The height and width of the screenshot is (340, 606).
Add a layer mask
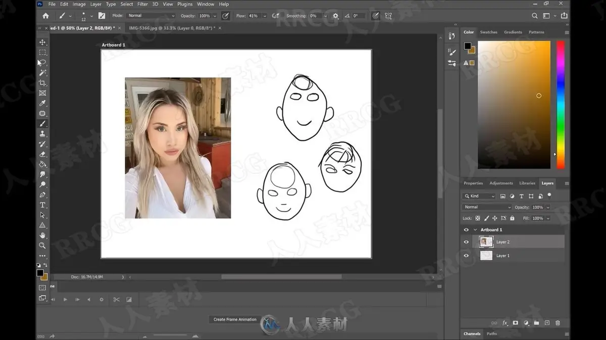(515, 323)
